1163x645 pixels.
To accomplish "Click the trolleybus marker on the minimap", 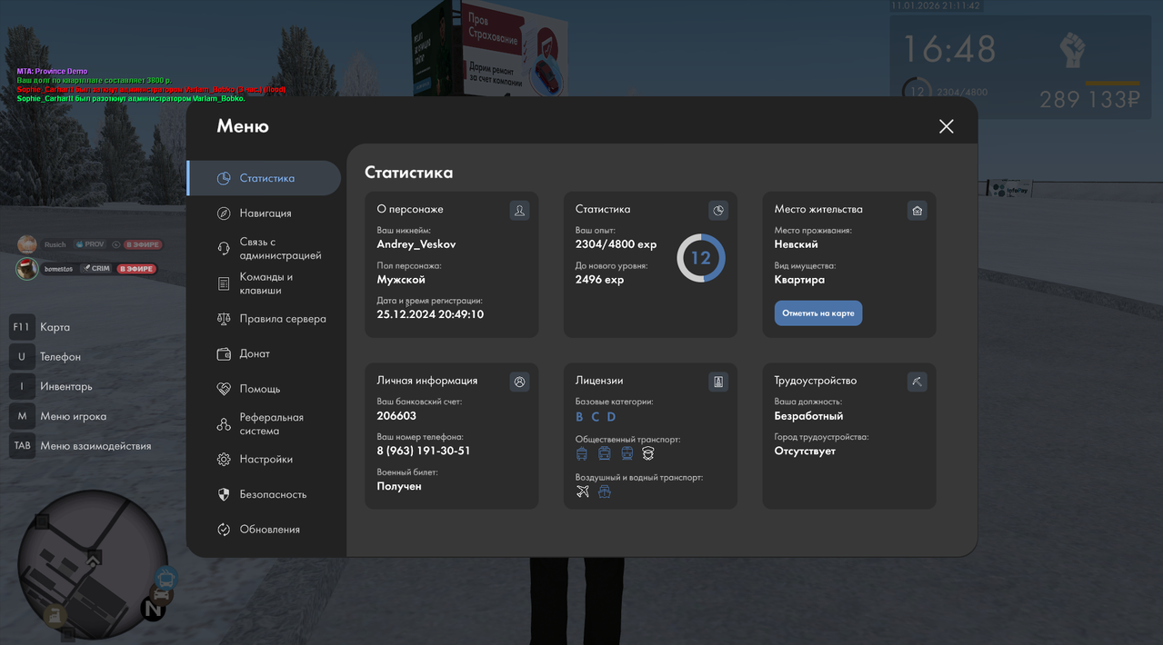I will (x=165, y=577).
